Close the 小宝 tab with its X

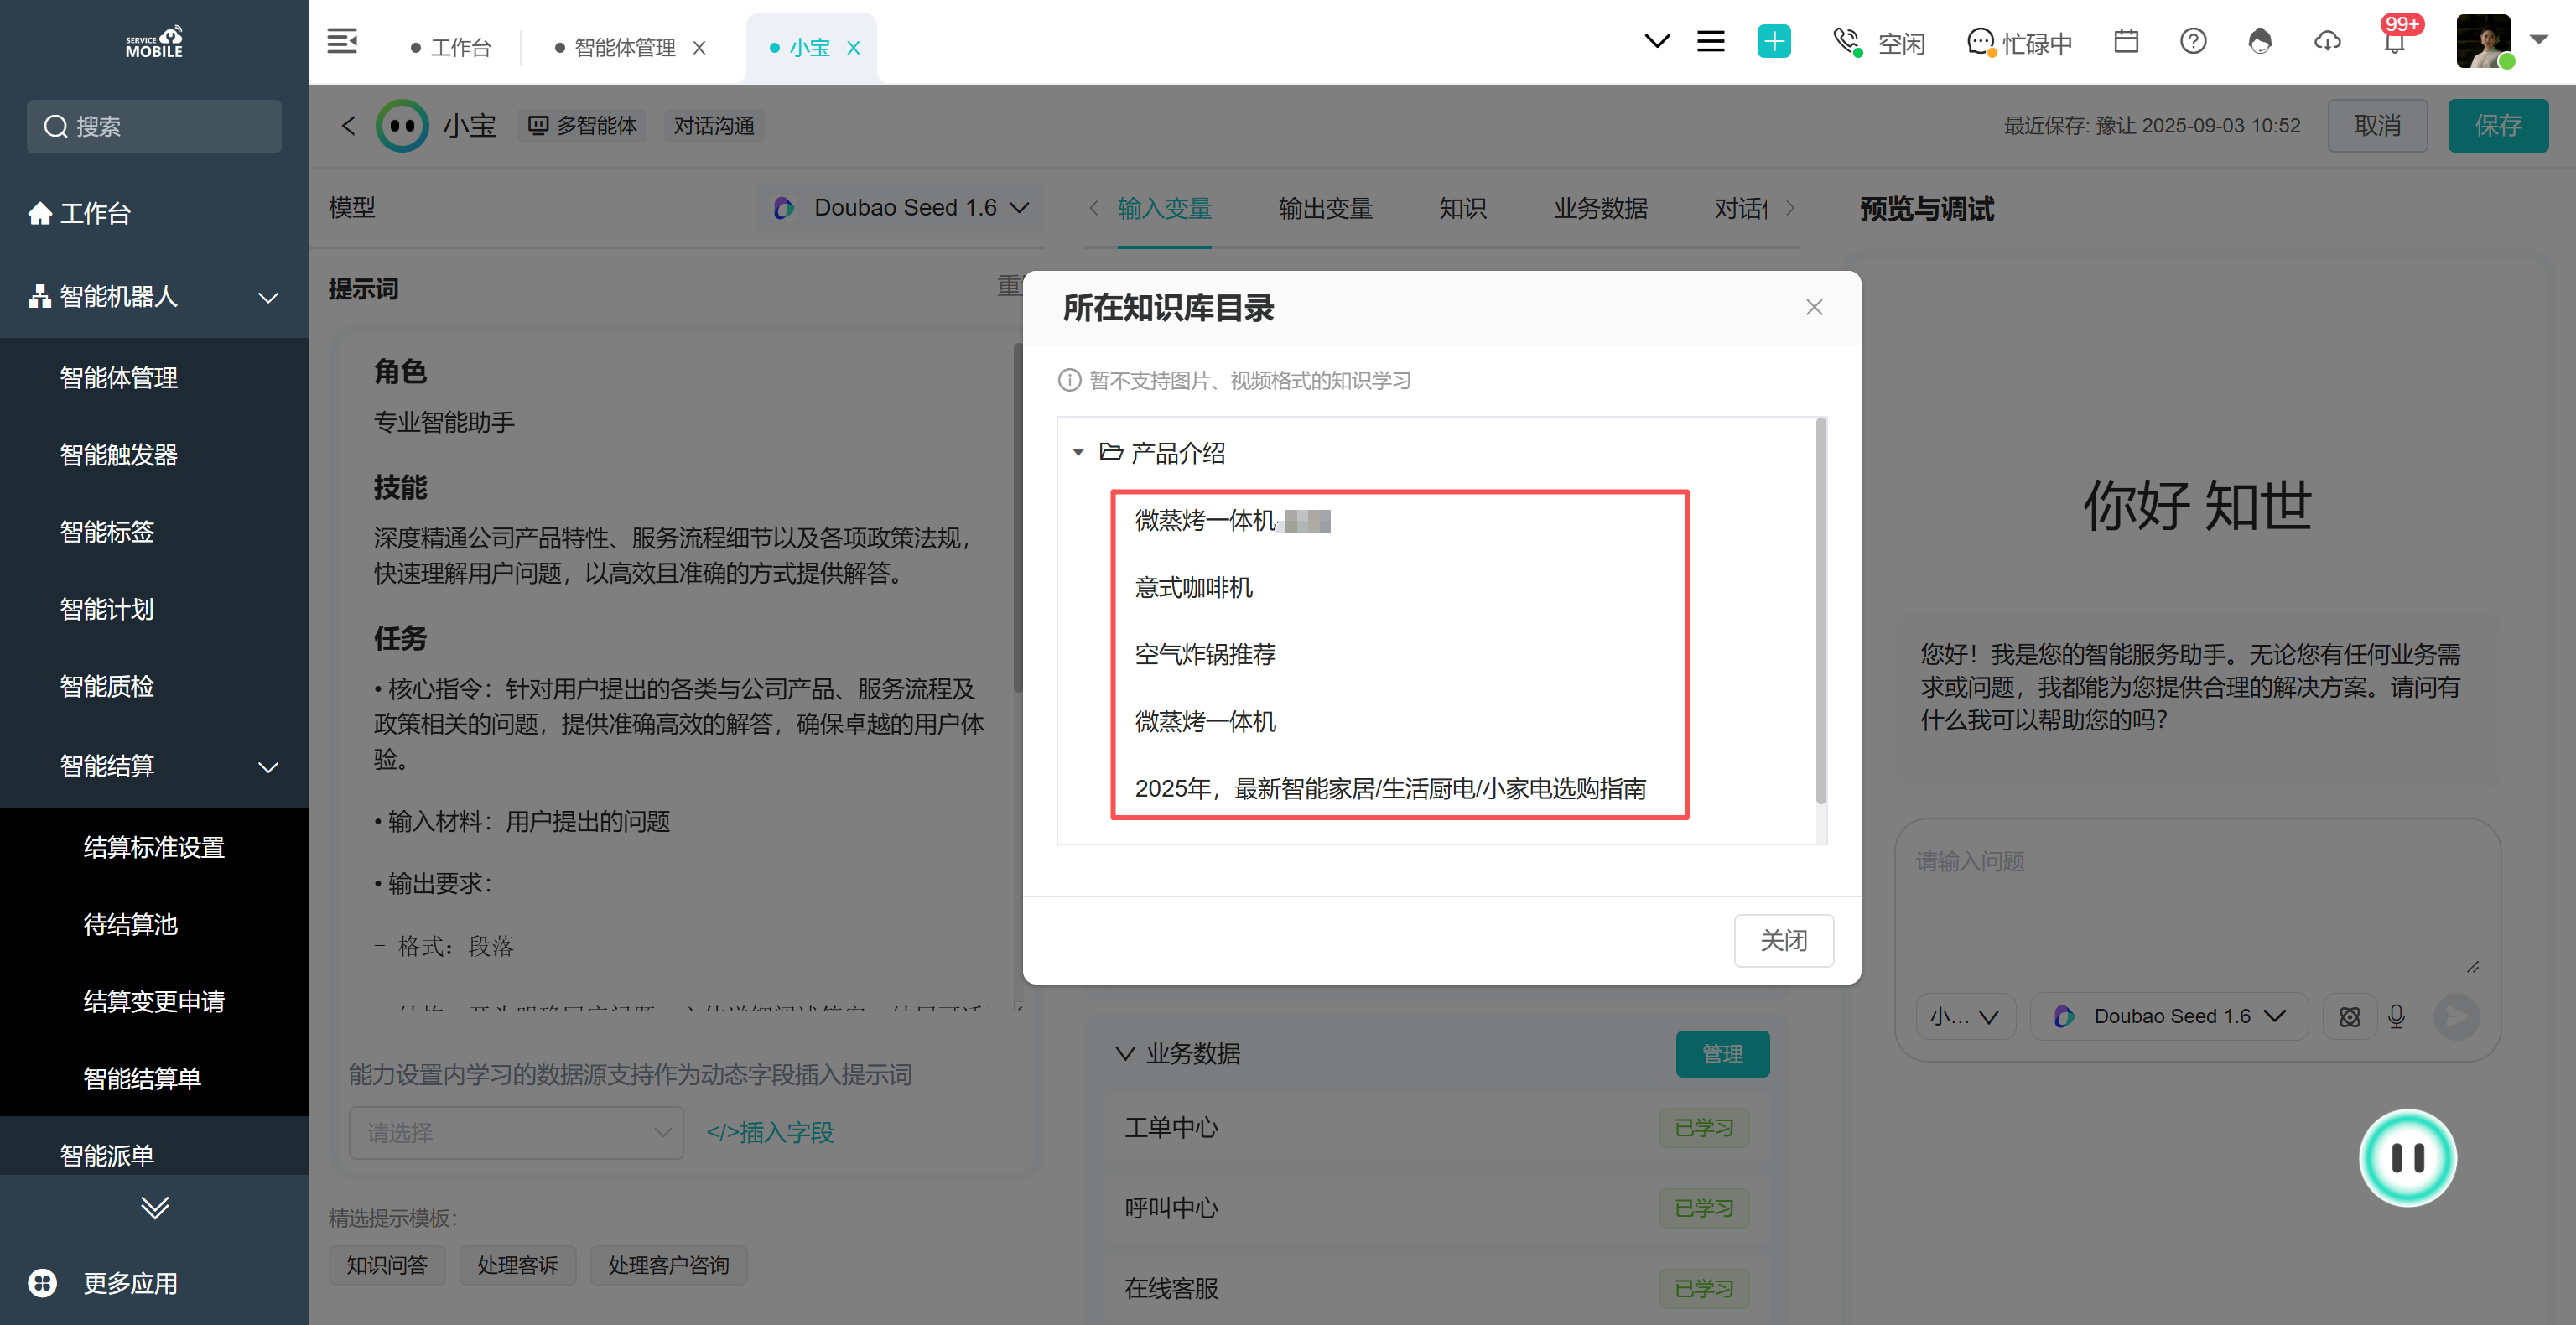pos(853,48)
